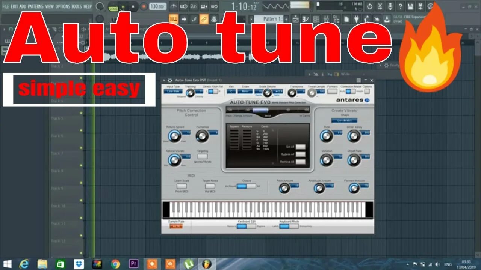Image resolution: width=481 pixels, height=270 pixels.
Task: Toggle the metronome icon
Action: tap(173, 6)
